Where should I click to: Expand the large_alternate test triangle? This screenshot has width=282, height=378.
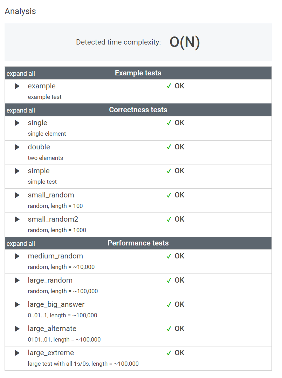[x=17, y=329]
